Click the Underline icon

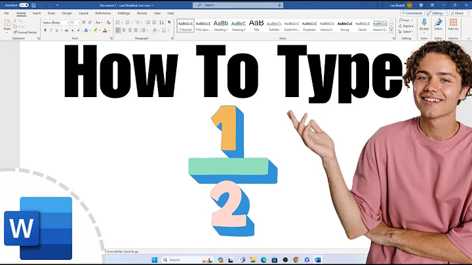pos(56,30)
